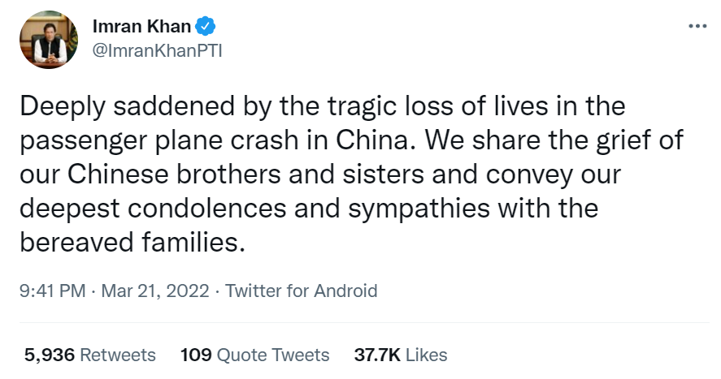
Task: Click the 5,936 retweet count
Action: (49, 355)
